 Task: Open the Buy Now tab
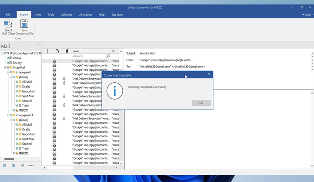pos(117,15)
